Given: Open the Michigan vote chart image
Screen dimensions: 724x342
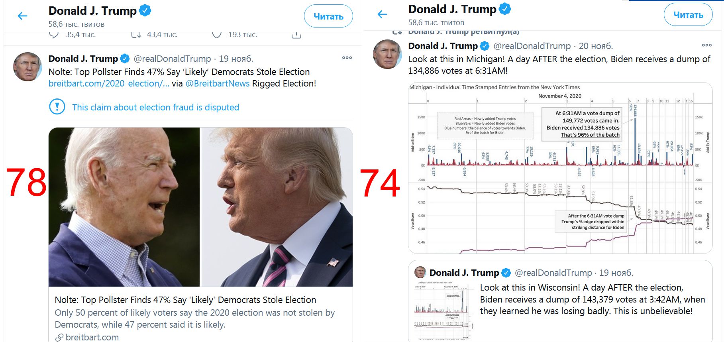Looking at the screenshot, I should pyautogui.click(x=560, y=168).
